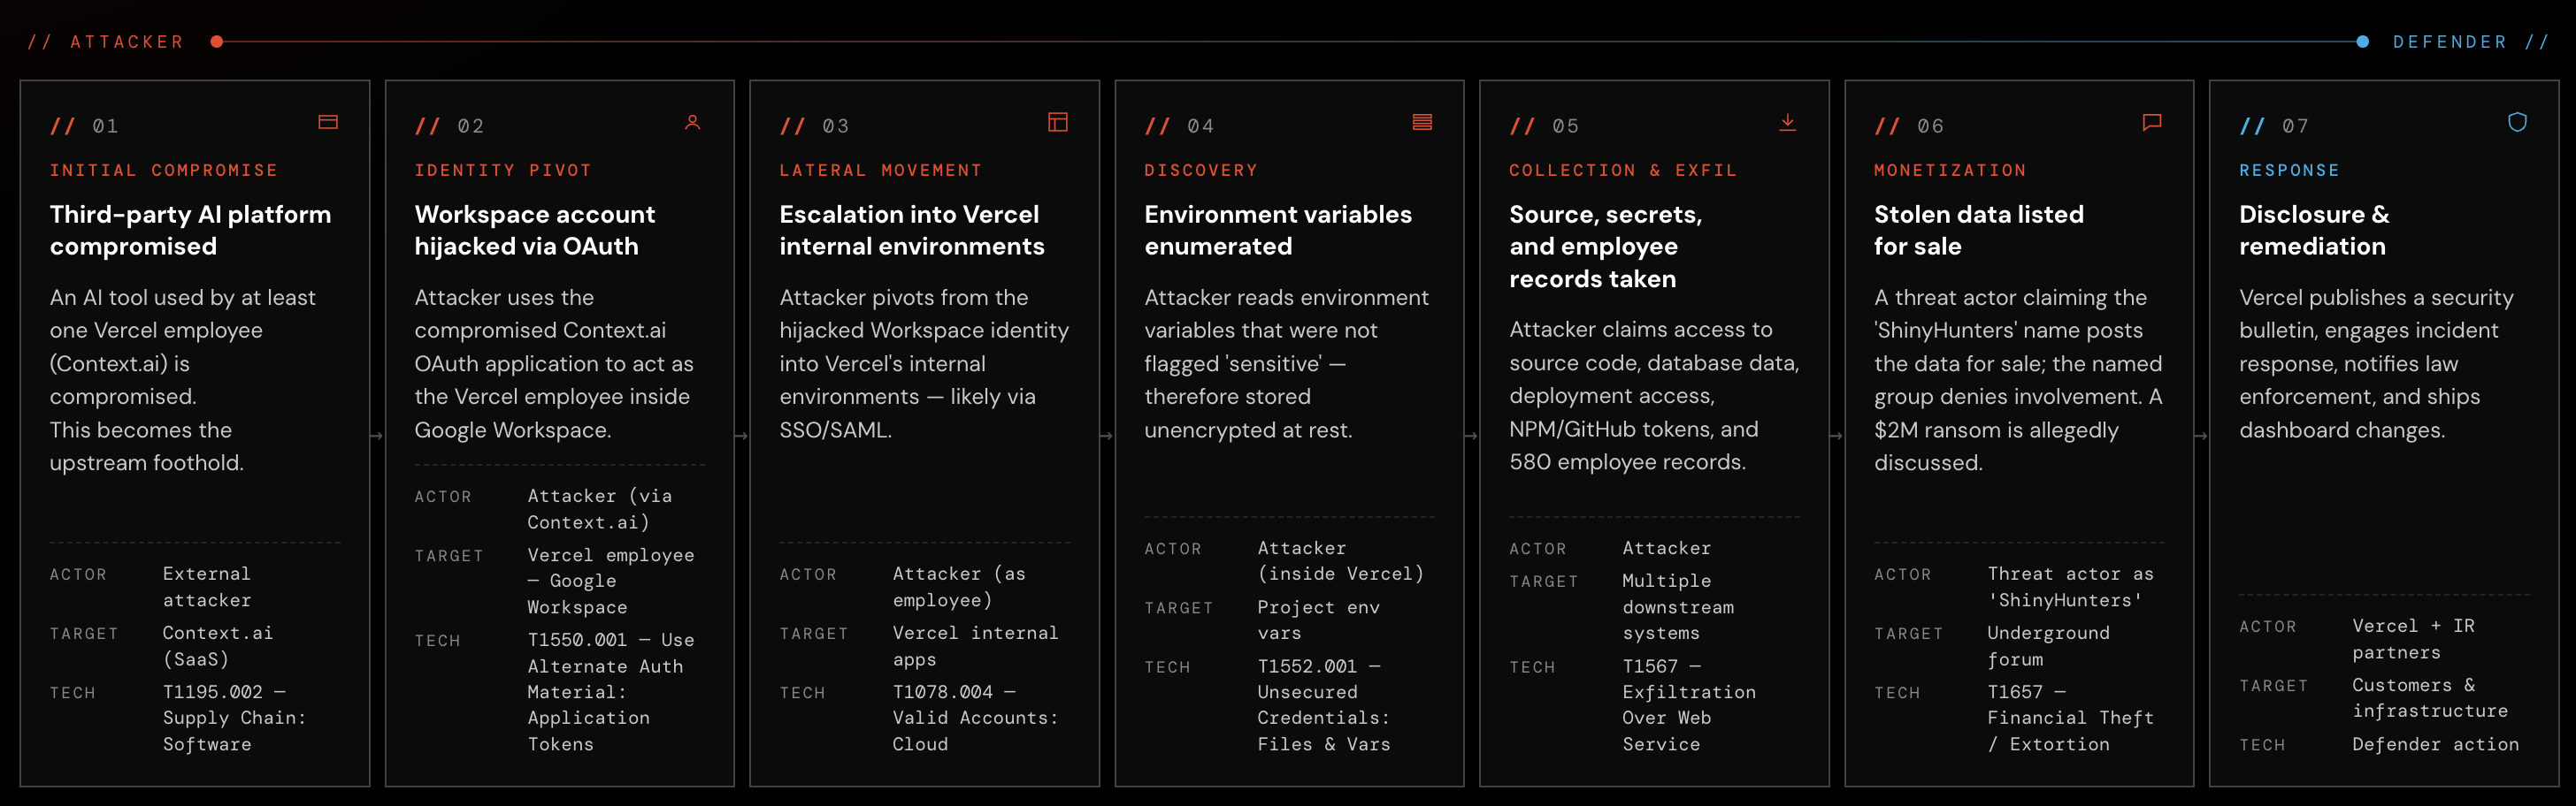This screenshot has width=2576, height=806.
Task: Click paragraph starting 'Attacker uses the compromised Context.ai'
Action: pos(554,363)
